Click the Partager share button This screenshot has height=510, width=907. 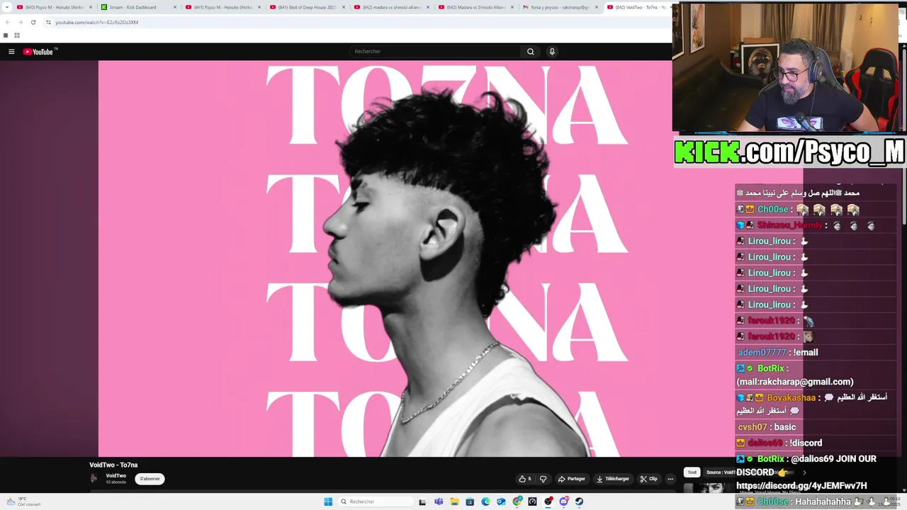[x=572, y=479]
